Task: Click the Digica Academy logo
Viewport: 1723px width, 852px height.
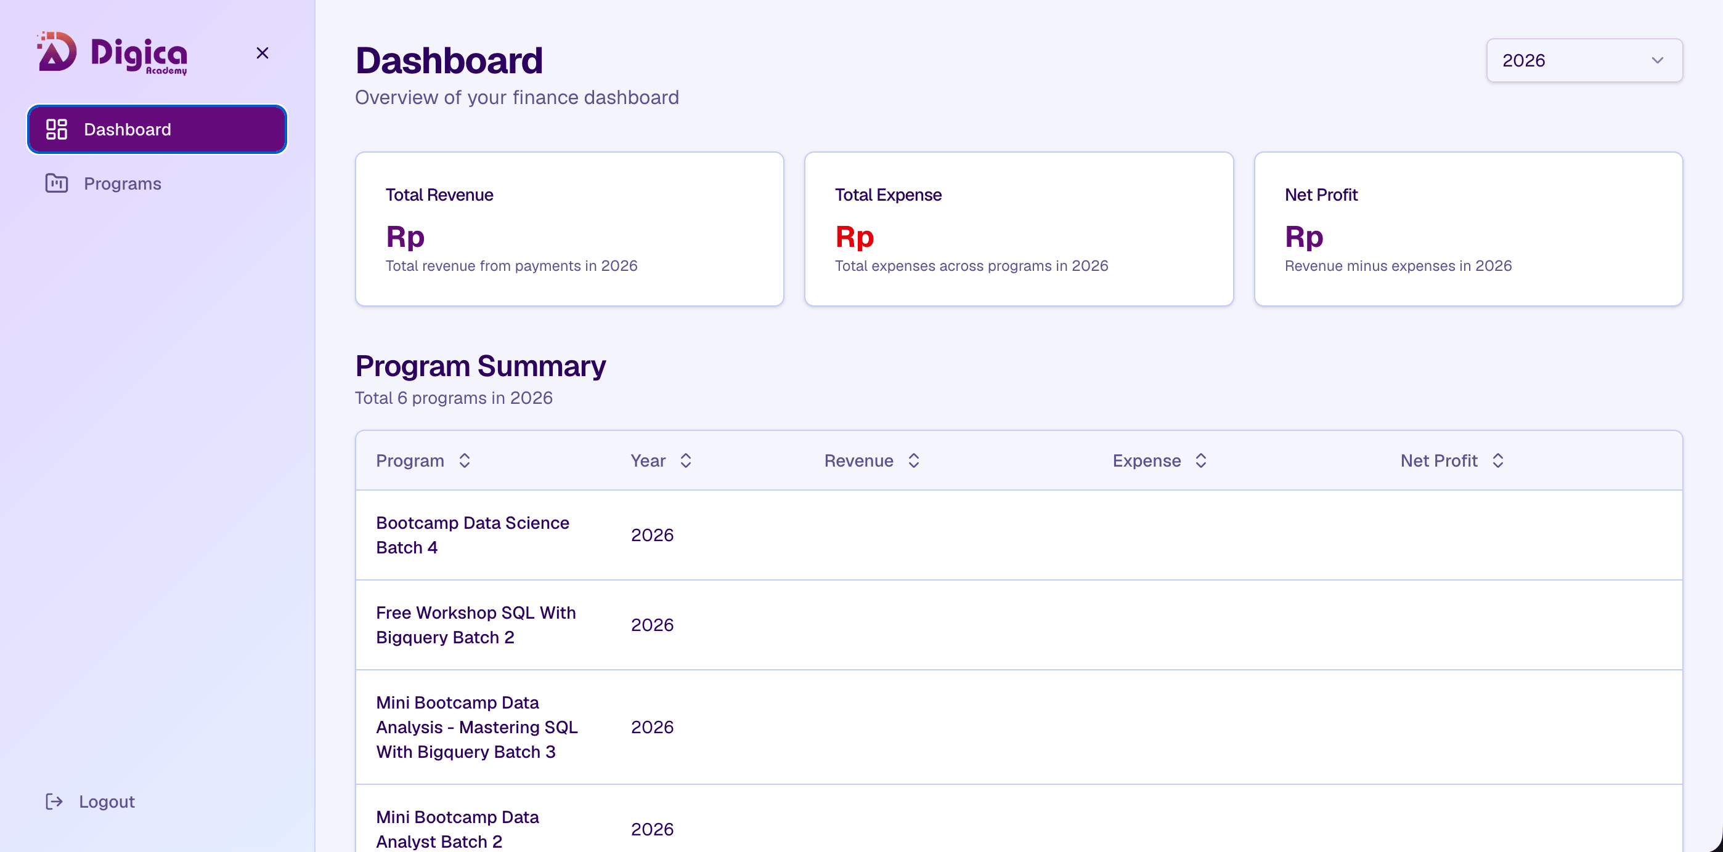Action: [x=112, y=53]
